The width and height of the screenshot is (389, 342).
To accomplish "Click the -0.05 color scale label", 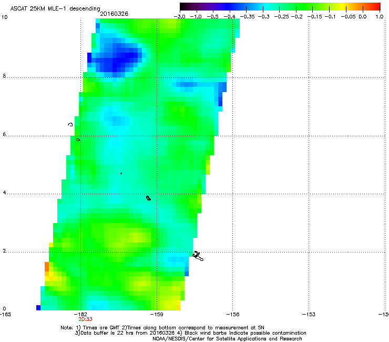I will point(348,17).
